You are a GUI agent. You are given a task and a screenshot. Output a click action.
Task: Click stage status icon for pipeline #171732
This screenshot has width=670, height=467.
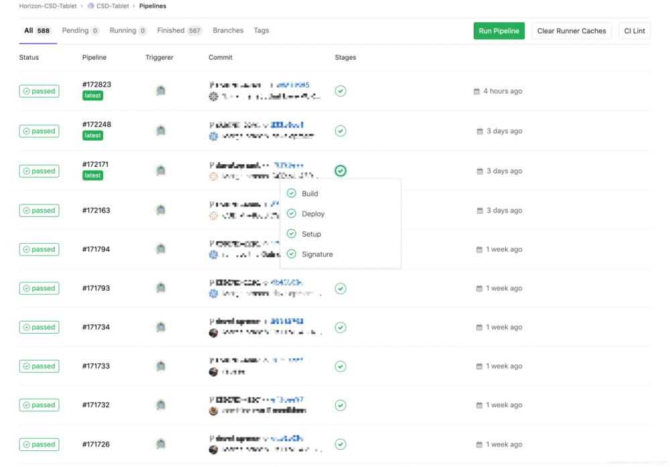[340, 405]
